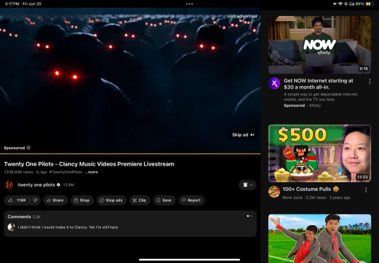Seek on the yellow ad progress bar
Image resolution: width=379 pixels, height=263 pixels.
[130, 154]
